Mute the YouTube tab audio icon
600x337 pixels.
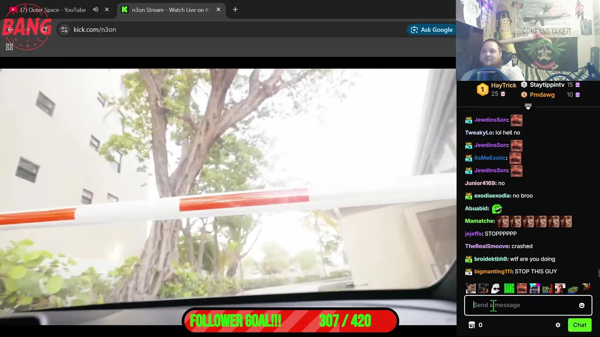[96, 9]
